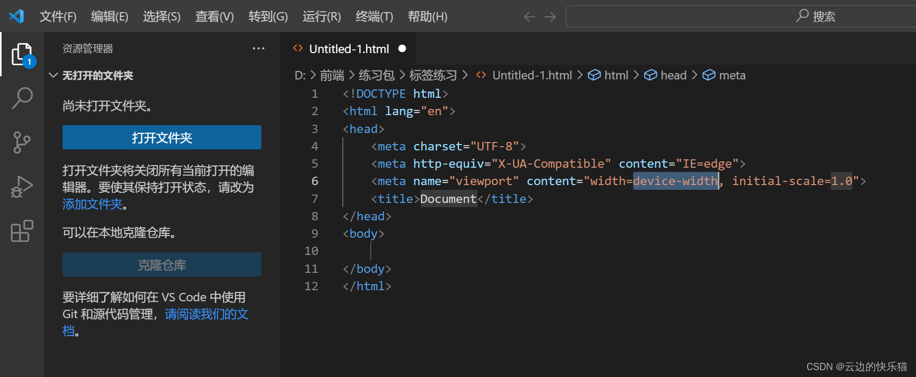
Task: Click the Document title placeholder text
Action: coord(448,199)
